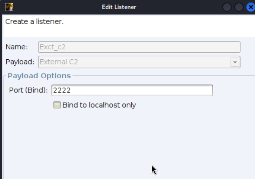Screen dimensions: 255x179
Task: Click the External C2 payload combo box
Action: 133,62
